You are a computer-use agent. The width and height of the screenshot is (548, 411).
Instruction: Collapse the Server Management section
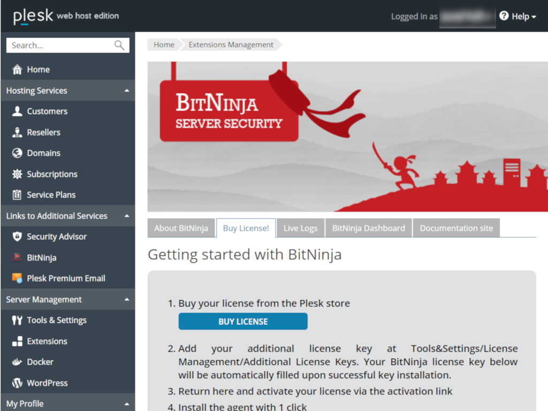click(x=127, y=300)
